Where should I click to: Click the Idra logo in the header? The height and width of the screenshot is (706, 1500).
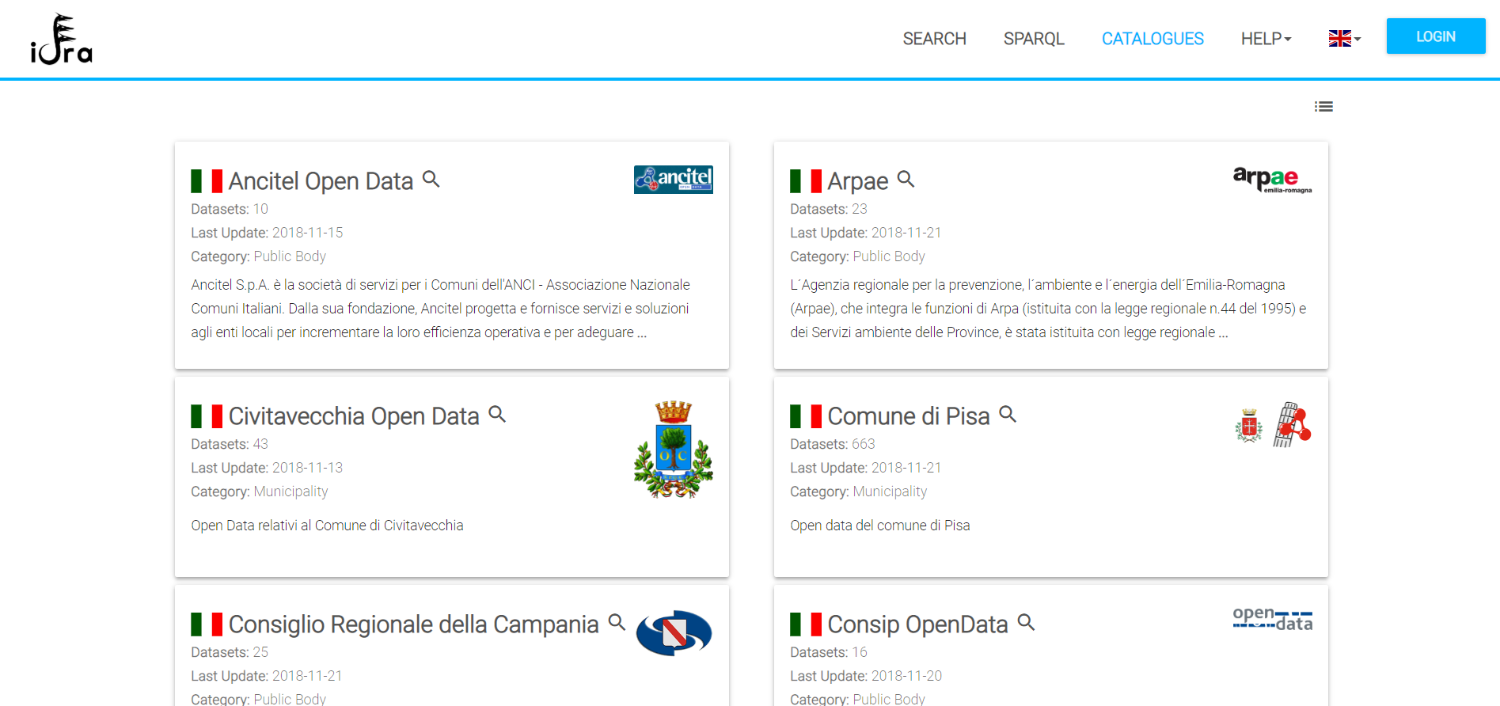[62, 39]
